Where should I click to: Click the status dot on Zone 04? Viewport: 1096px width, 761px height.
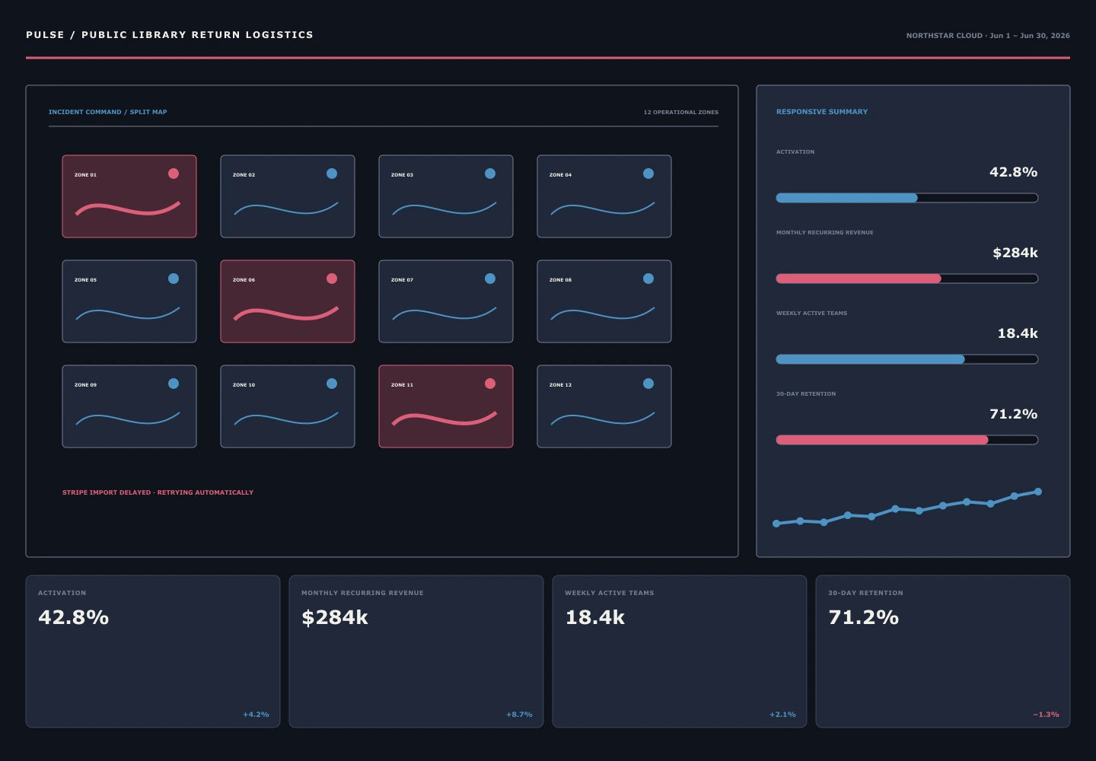coord(648,174)
